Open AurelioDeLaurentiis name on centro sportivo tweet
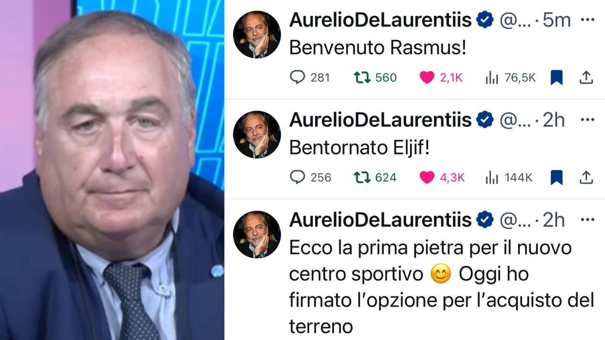The height and width of the screenshot is (340, 605). tap(380, 220)
